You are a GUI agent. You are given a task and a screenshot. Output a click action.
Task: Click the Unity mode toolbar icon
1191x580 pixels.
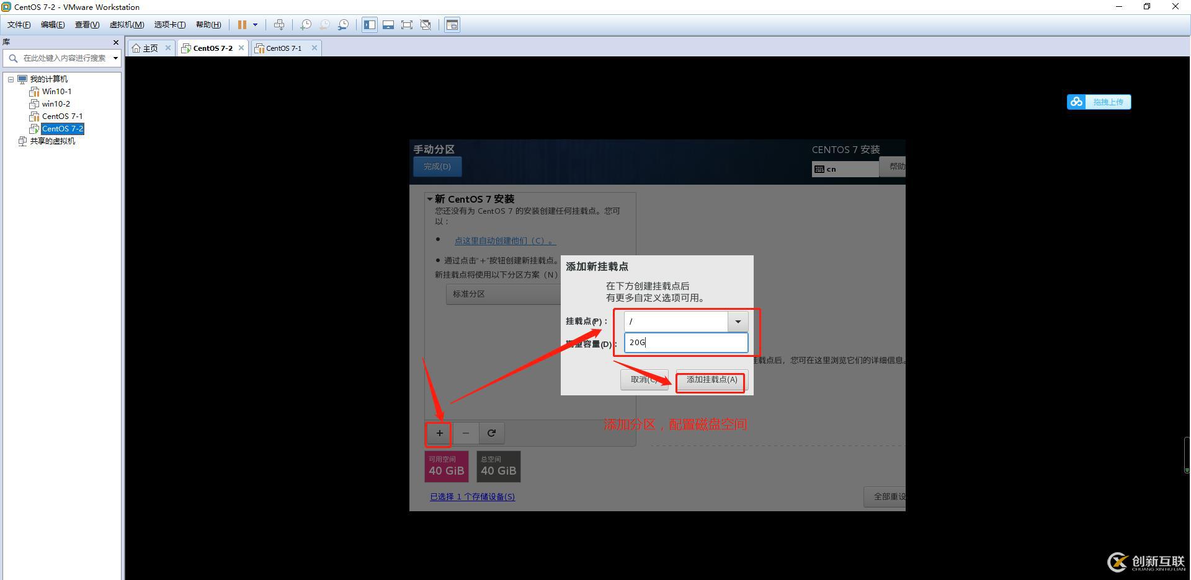(426, 25)
